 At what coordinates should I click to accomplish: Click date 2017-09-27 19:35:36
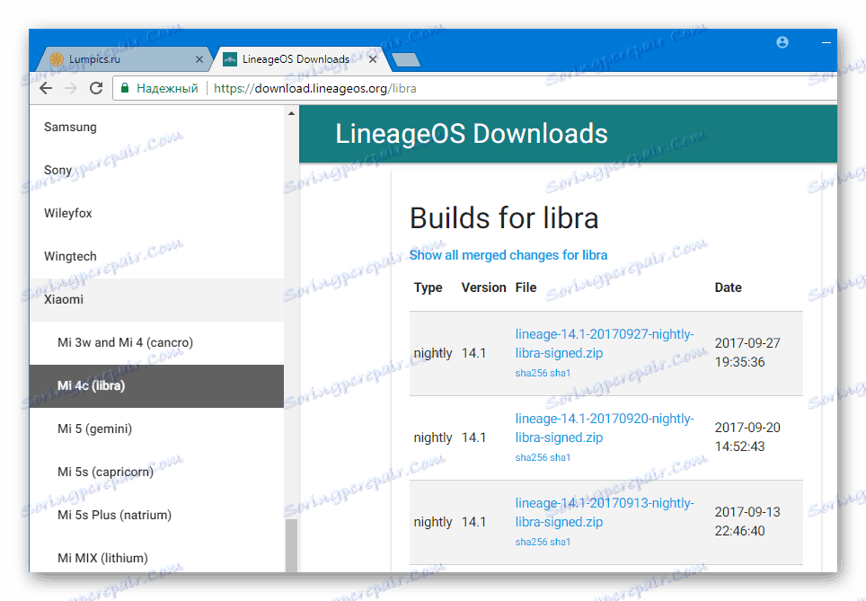click(747, 352)
